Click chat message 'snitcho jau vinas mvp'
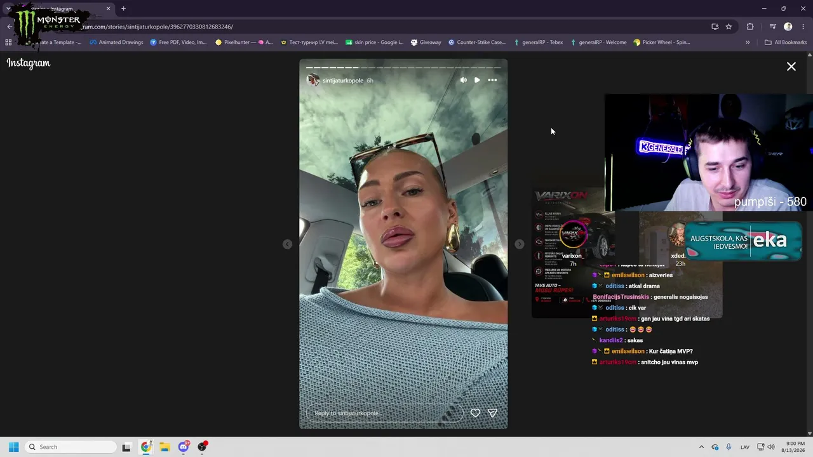 click(x=669, y=362)
